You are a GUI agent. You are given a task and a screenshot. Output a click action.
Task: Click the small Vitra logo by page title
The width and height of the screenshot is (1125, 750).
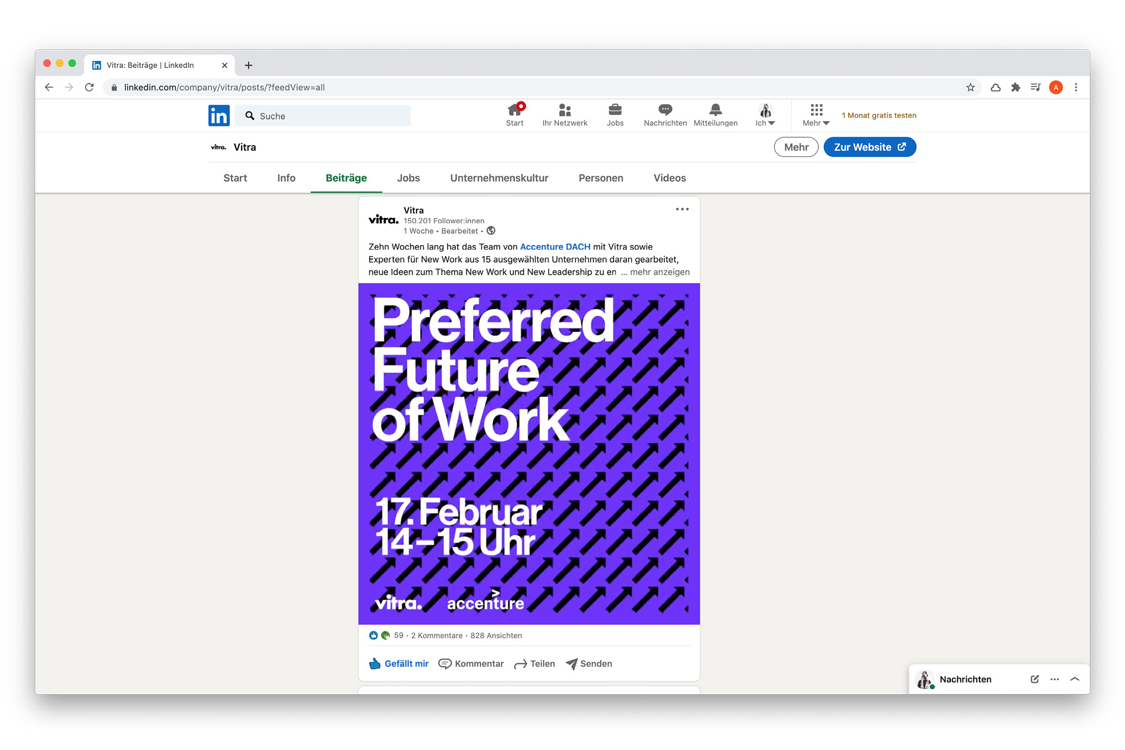(x=219, y=147)
